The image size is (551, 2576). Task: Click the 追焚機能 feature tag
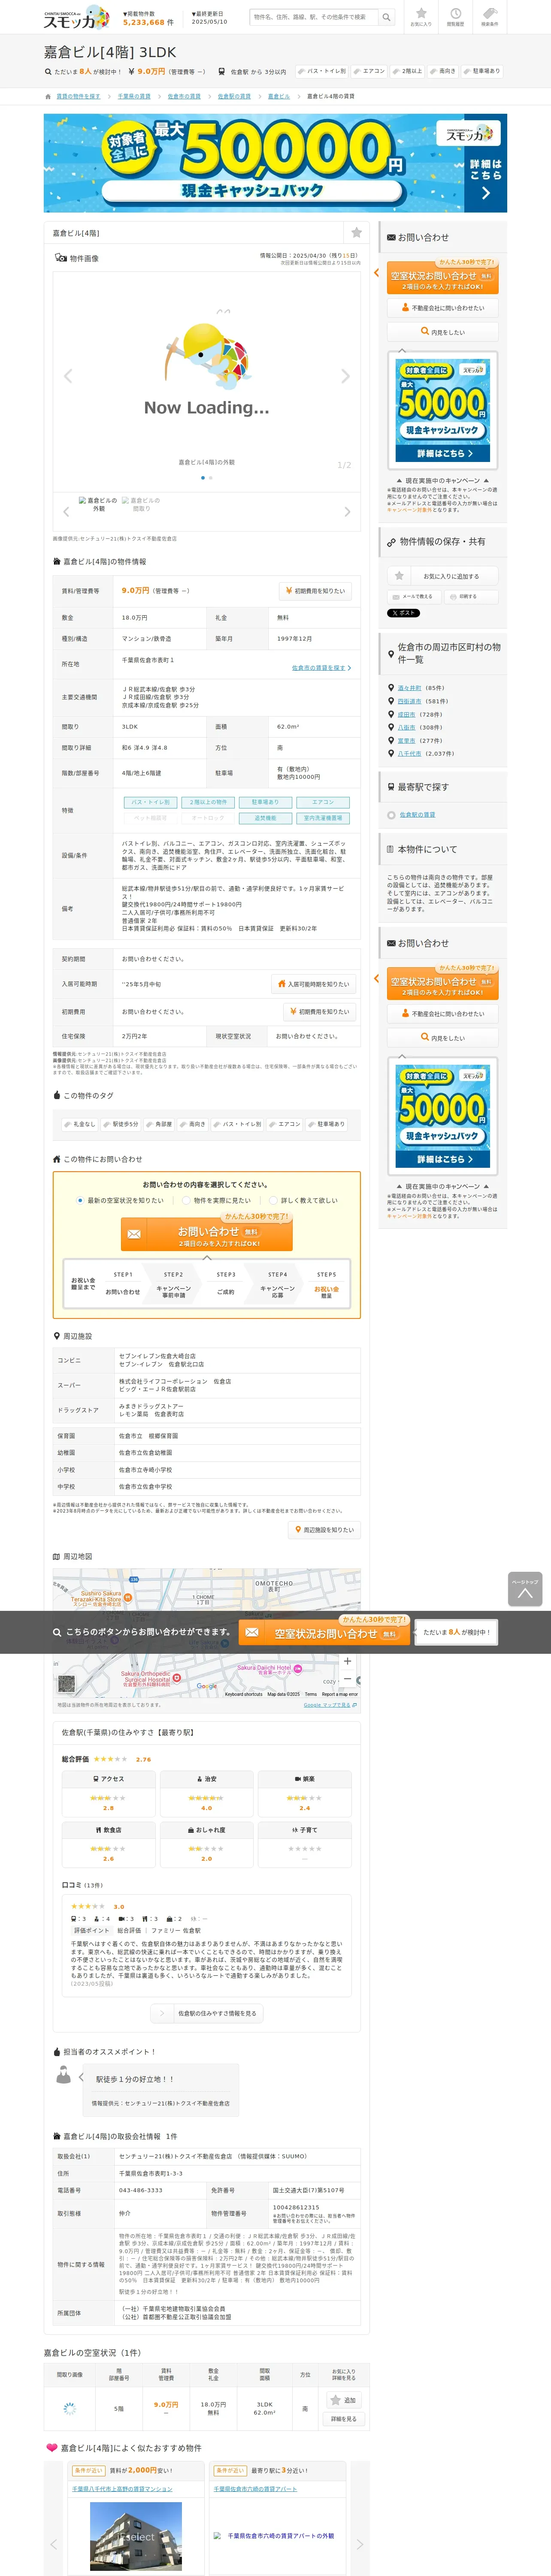(x=265, y=818)
